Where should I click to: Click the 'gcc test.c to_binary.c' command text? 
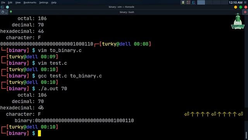[70, 76]
